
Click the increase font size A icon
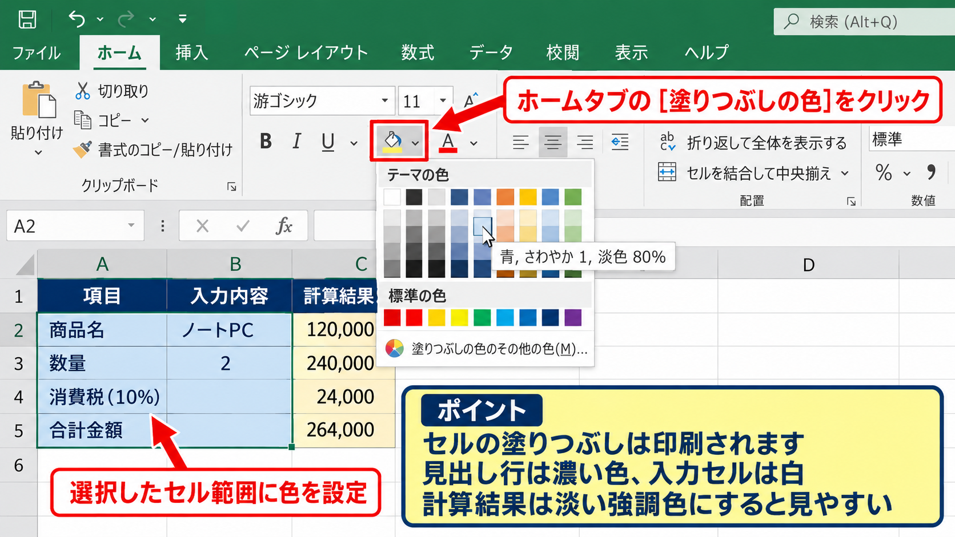[x=471, y=100]
